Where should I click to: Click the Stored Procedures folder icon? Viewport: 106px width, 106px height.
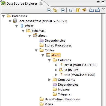coord(42,45)
